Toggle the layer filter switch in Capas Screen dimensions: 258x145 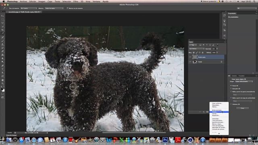(218, 45)
